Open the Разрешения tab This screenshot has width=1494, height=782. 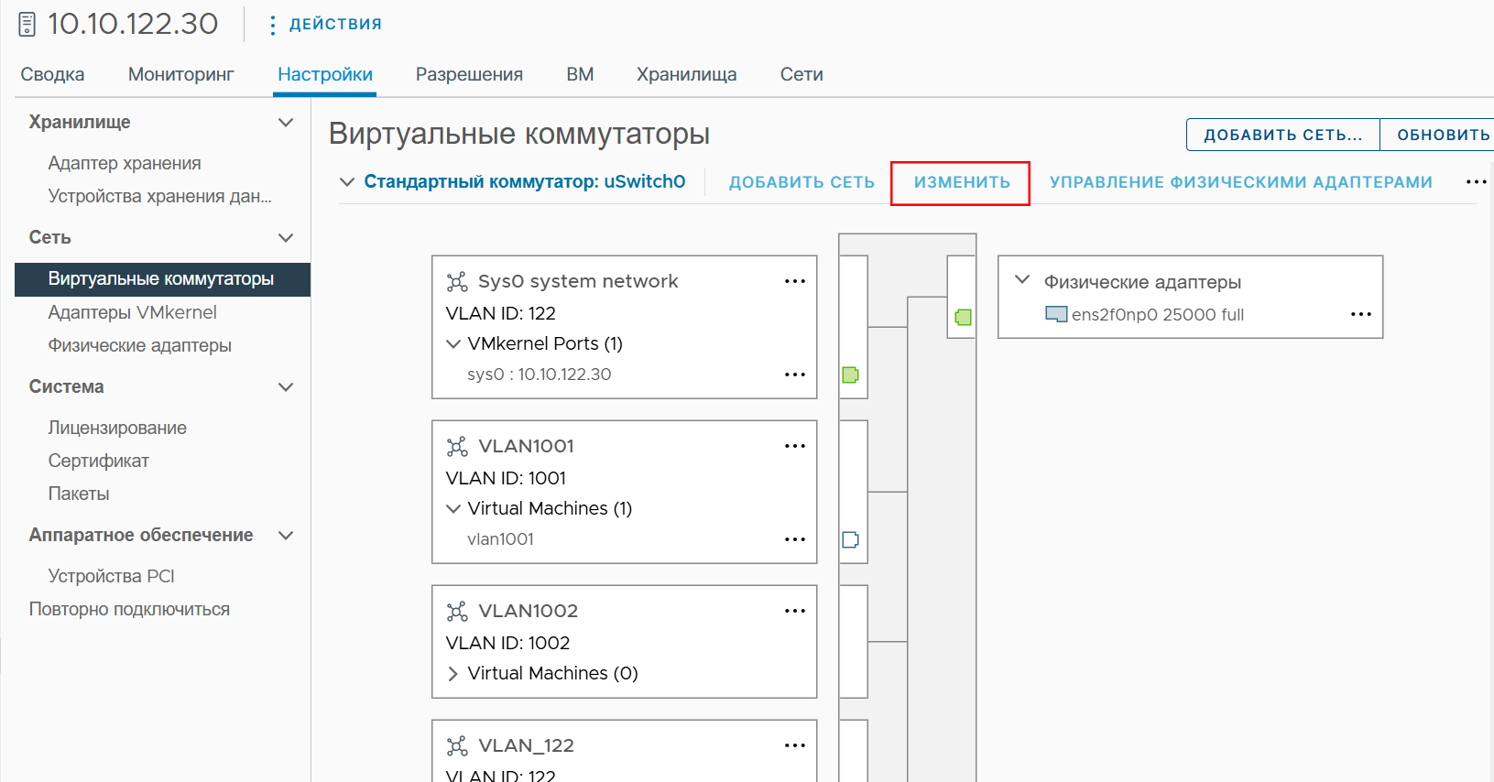tap(469, 74)
